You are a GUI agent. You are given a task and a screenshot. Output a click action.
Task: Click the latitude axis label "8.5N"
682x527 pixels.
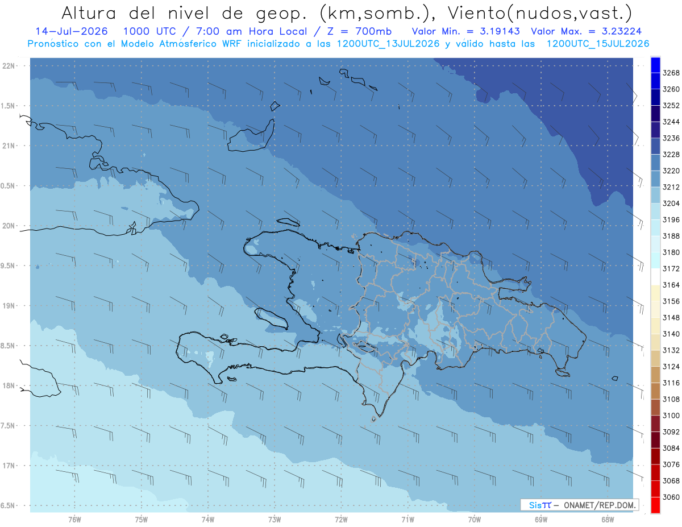coord(9,346)
